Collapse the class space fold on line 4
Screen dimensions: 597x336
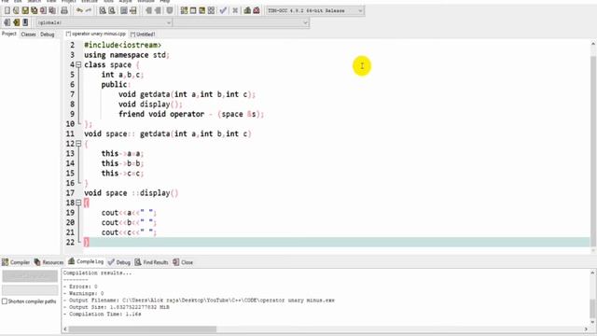point(78,64)
